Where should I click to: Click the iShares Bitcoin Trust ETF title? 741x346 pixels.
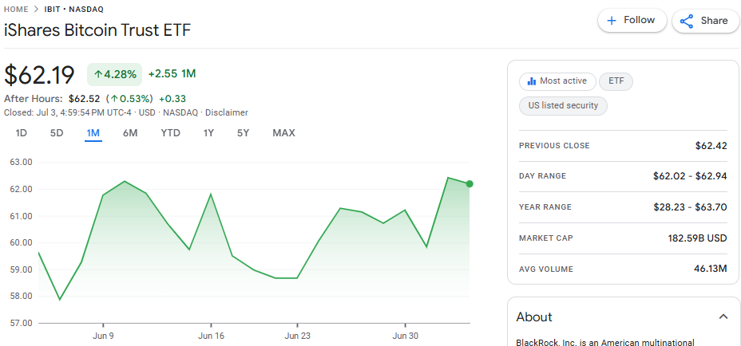97,30
